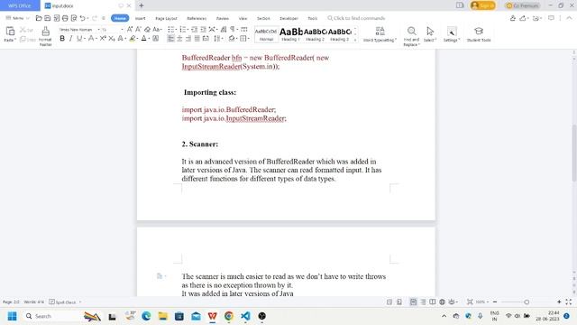This screenshot has width=577, height=325.
Task: Open line spacing dropdown
Action: pos(222,38)
